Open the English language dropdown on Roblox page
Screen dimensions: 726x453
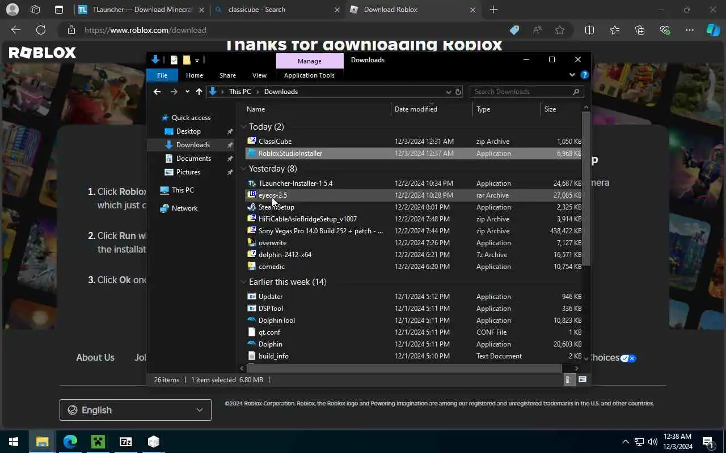(136, 410)
